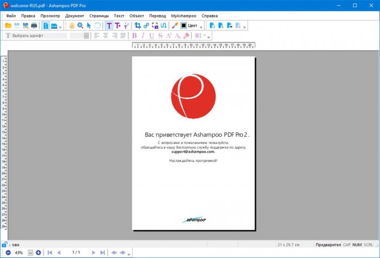Go to the next page arrow
This screenshot has height=258, width=380.
[93, 253]
